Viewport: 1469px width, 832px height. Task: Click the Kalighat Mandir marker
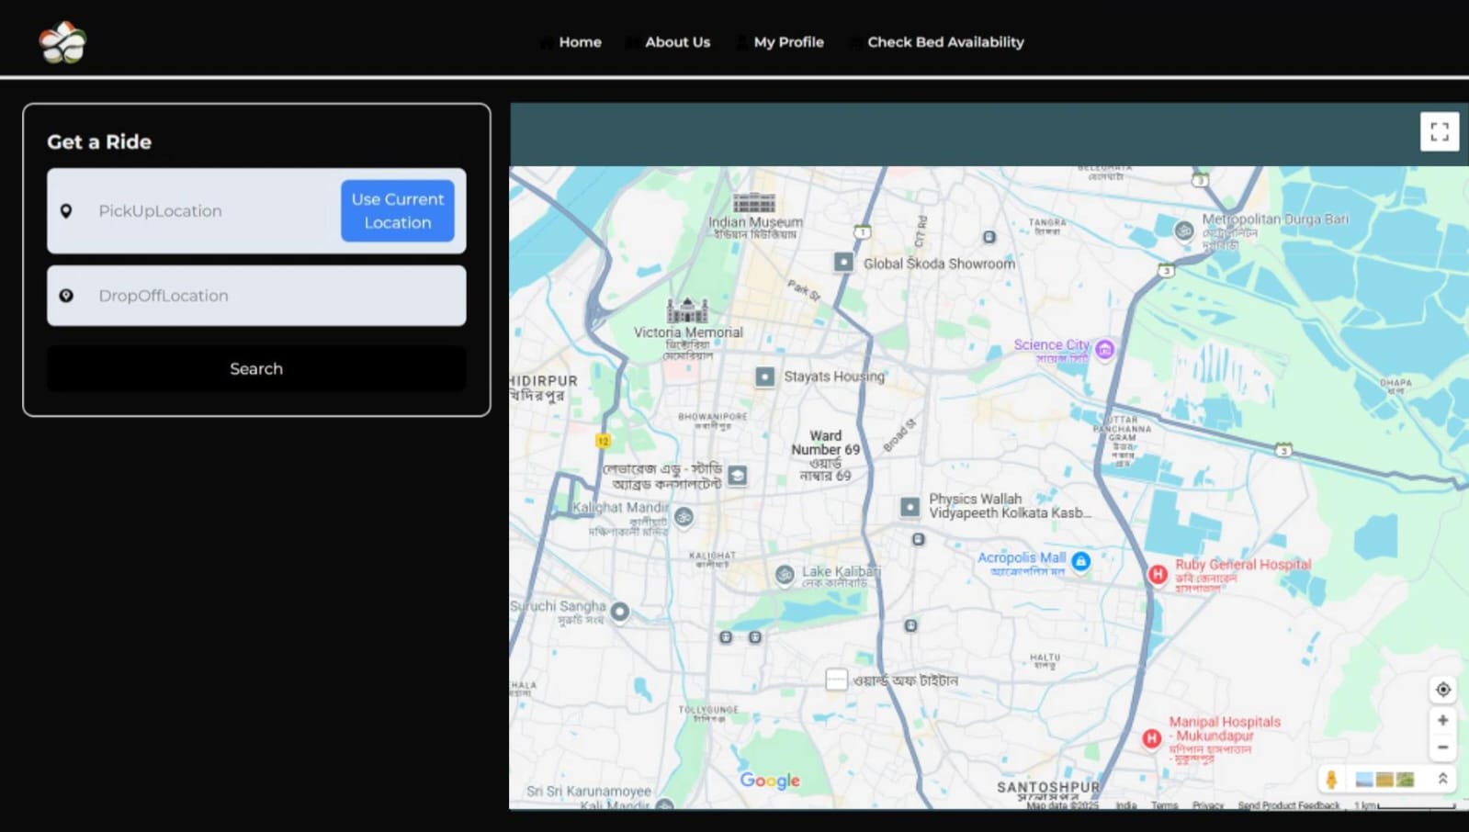(x=684, y=517)
